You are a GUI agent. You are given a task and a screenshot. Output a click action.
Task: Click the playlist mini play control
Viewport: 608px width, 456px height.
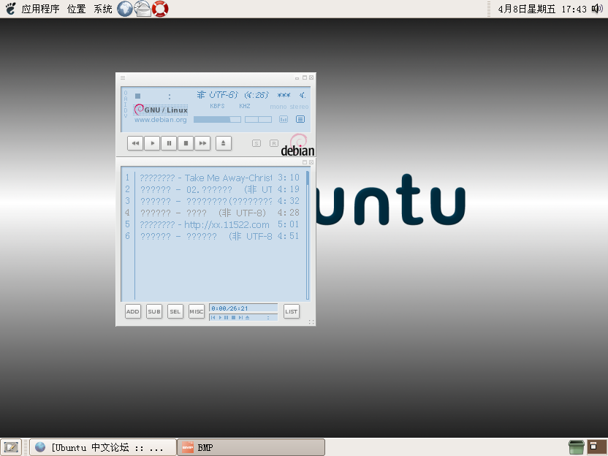tap(220, 318)
